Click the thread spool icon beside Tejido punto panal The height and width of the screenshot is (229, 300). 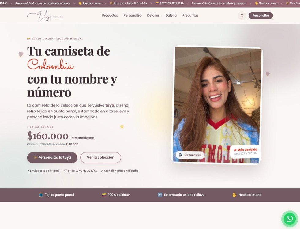41,195
